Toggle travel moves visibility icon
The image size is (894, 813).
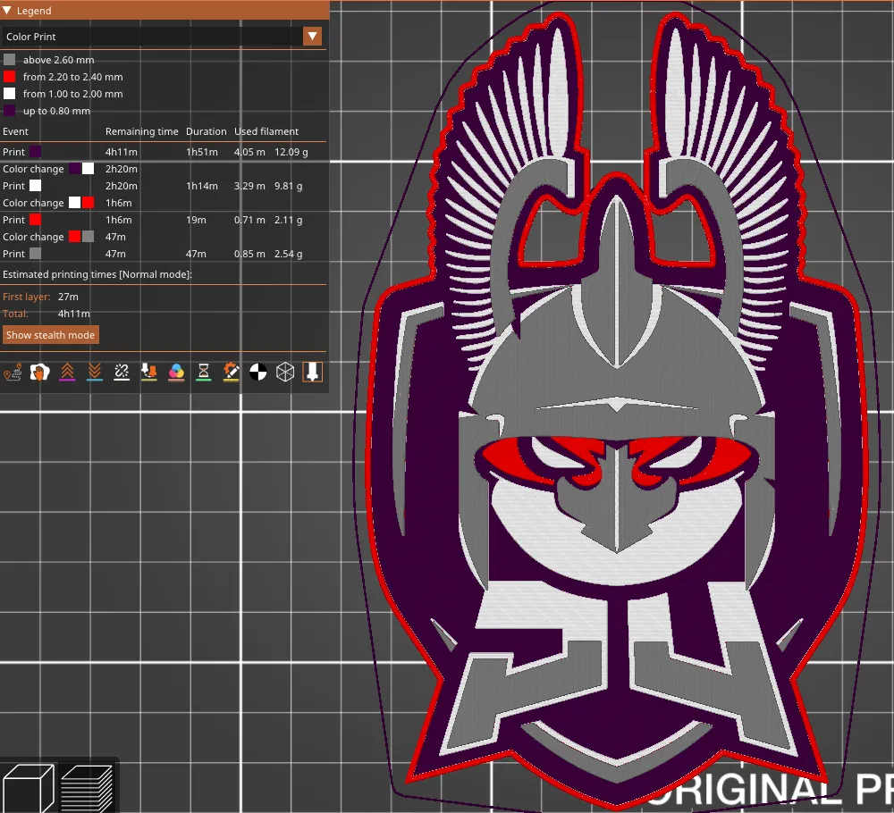(x=13, y=372)
